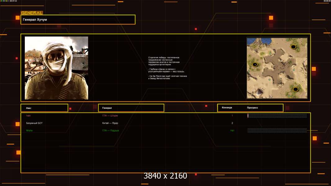Click the desert map preview

(277, 68)
